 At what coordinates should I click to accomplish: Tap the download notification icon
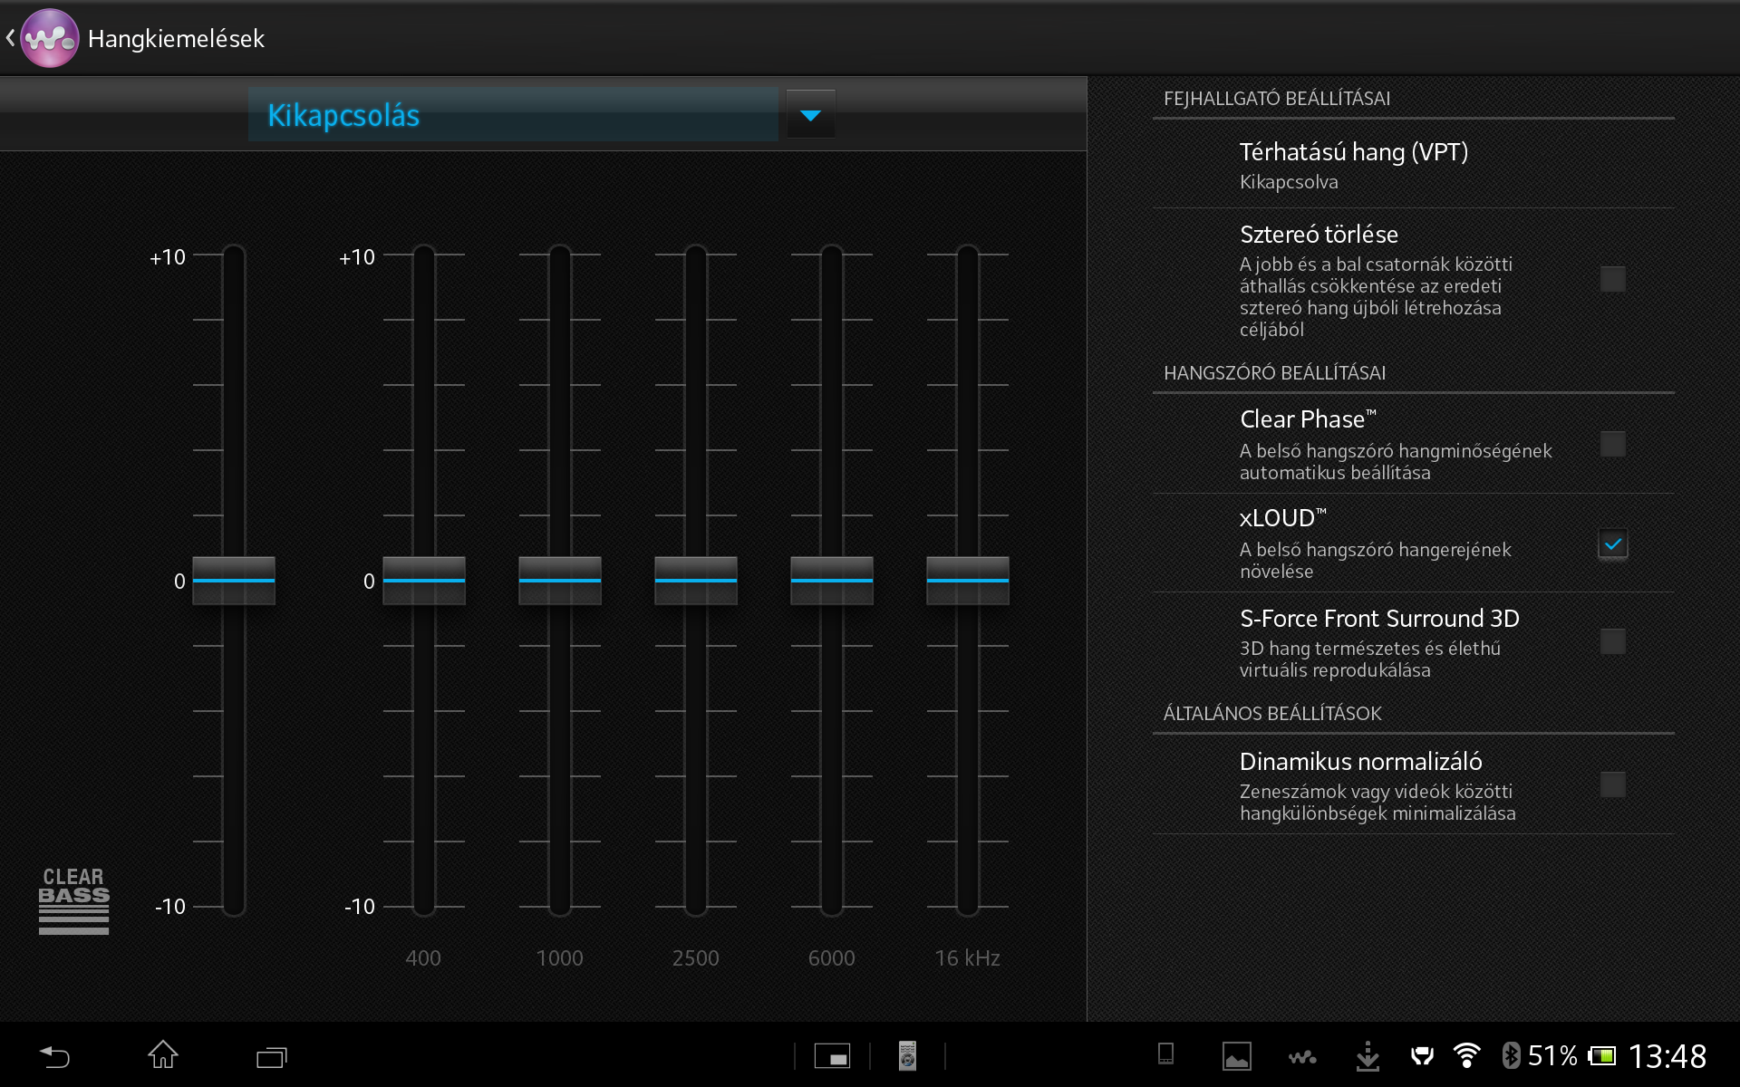1367,1056
